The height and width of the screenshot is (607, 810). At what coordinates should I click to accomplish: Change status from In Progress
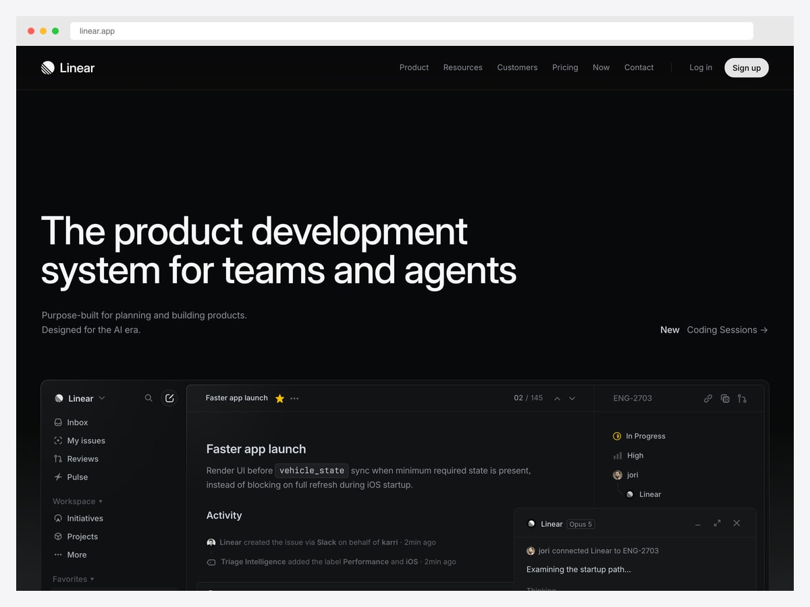pyautogui.click(x=639, y=436)
